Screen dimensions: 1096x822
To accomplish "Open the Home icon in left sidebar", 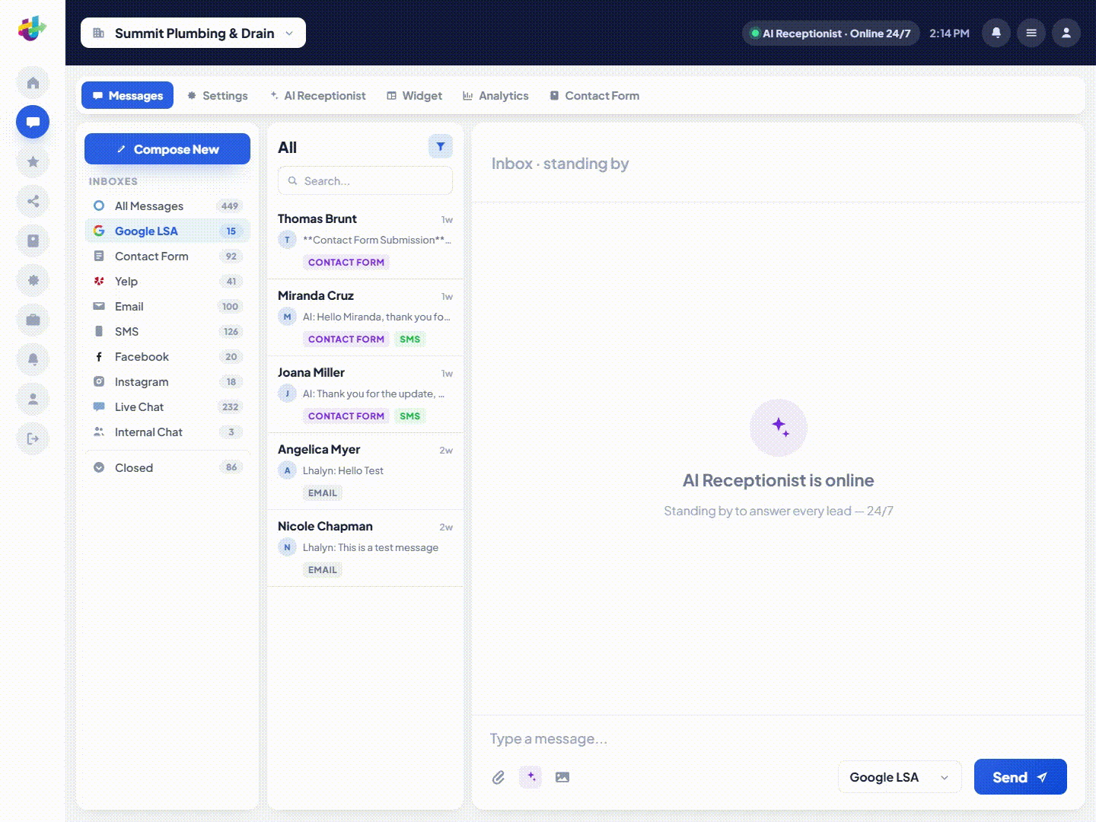I will (33, 82).
